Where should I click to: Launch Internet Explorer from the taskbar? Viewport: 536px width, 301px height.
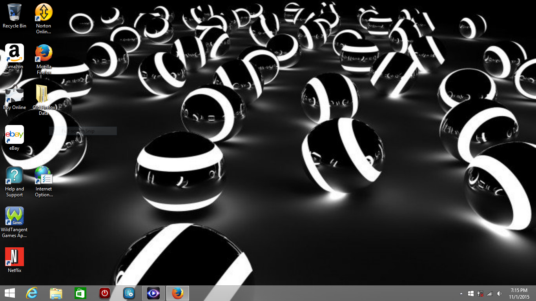pos(32,293)
